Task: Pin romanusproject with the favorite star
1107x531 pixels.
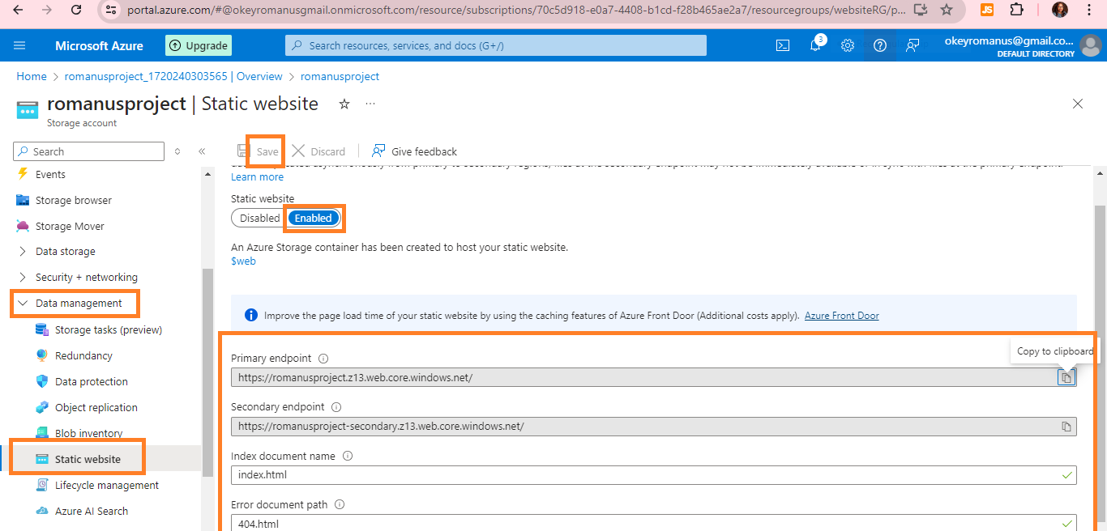Action: tap(344, 104)
